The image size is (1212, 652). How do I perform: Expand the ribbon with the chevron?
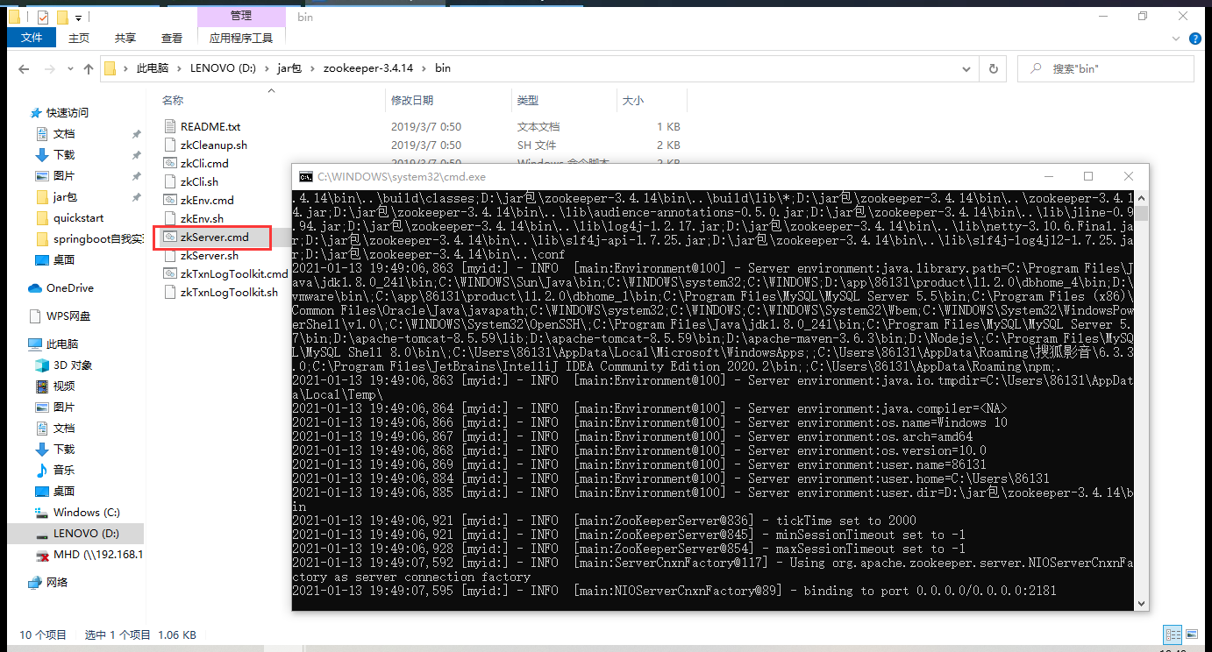pos(1176,39)
